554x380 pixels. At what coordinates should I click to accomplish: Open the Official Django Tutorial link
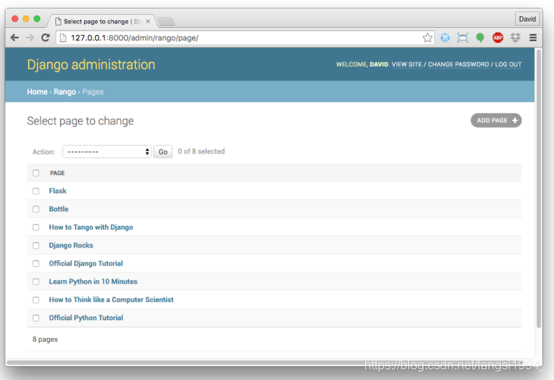tap(86, 263)
